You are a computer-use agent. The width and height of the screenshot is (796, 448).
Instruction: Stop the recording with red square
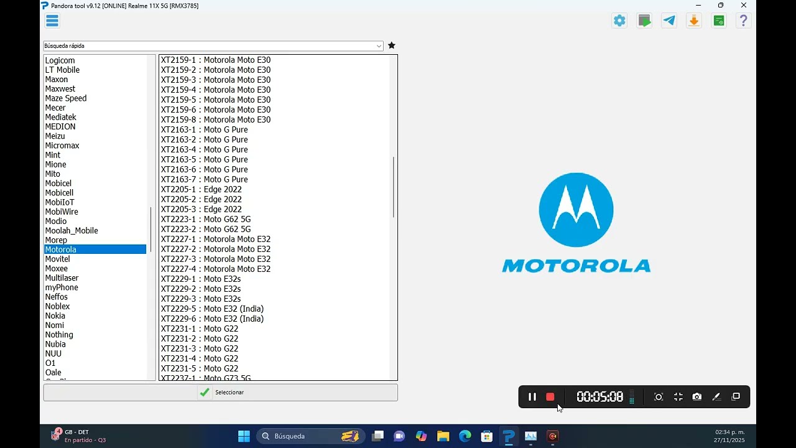coord(550,397)
